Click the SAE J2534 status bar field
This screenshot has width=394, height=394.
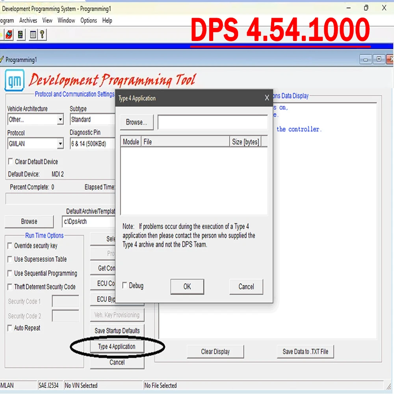click(x=50, y=385)
